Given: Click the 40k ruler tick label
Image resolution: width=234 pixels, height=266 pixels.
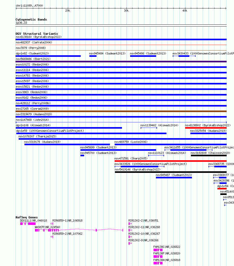Looking at the screenshot, I should tap(185, 11).
